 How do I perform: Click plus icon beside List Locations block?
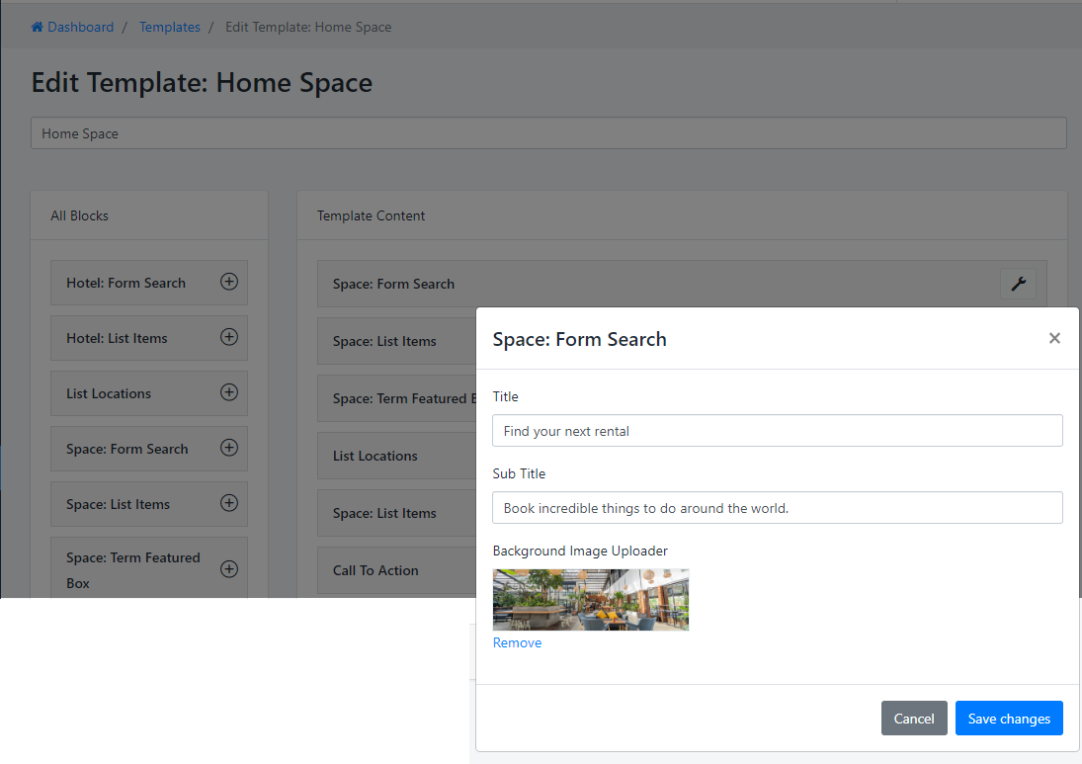tap(228, 392)
